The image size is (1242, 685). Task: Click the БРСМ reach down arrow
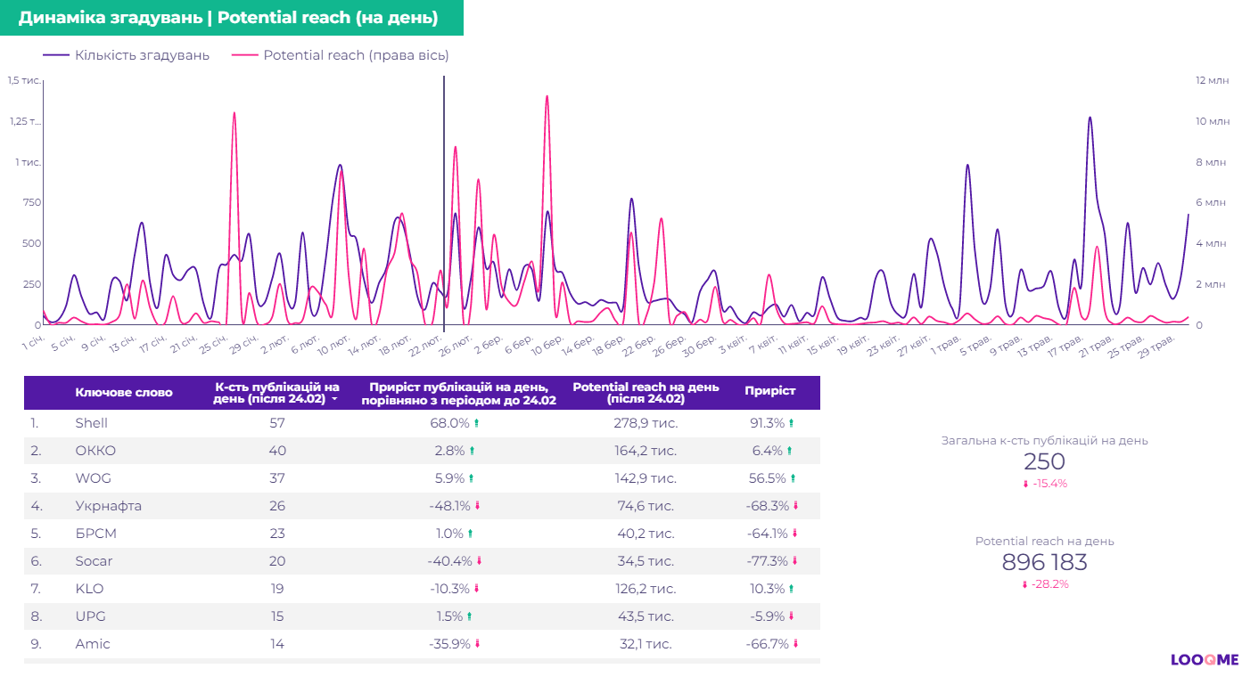click(x=794, y=534)
